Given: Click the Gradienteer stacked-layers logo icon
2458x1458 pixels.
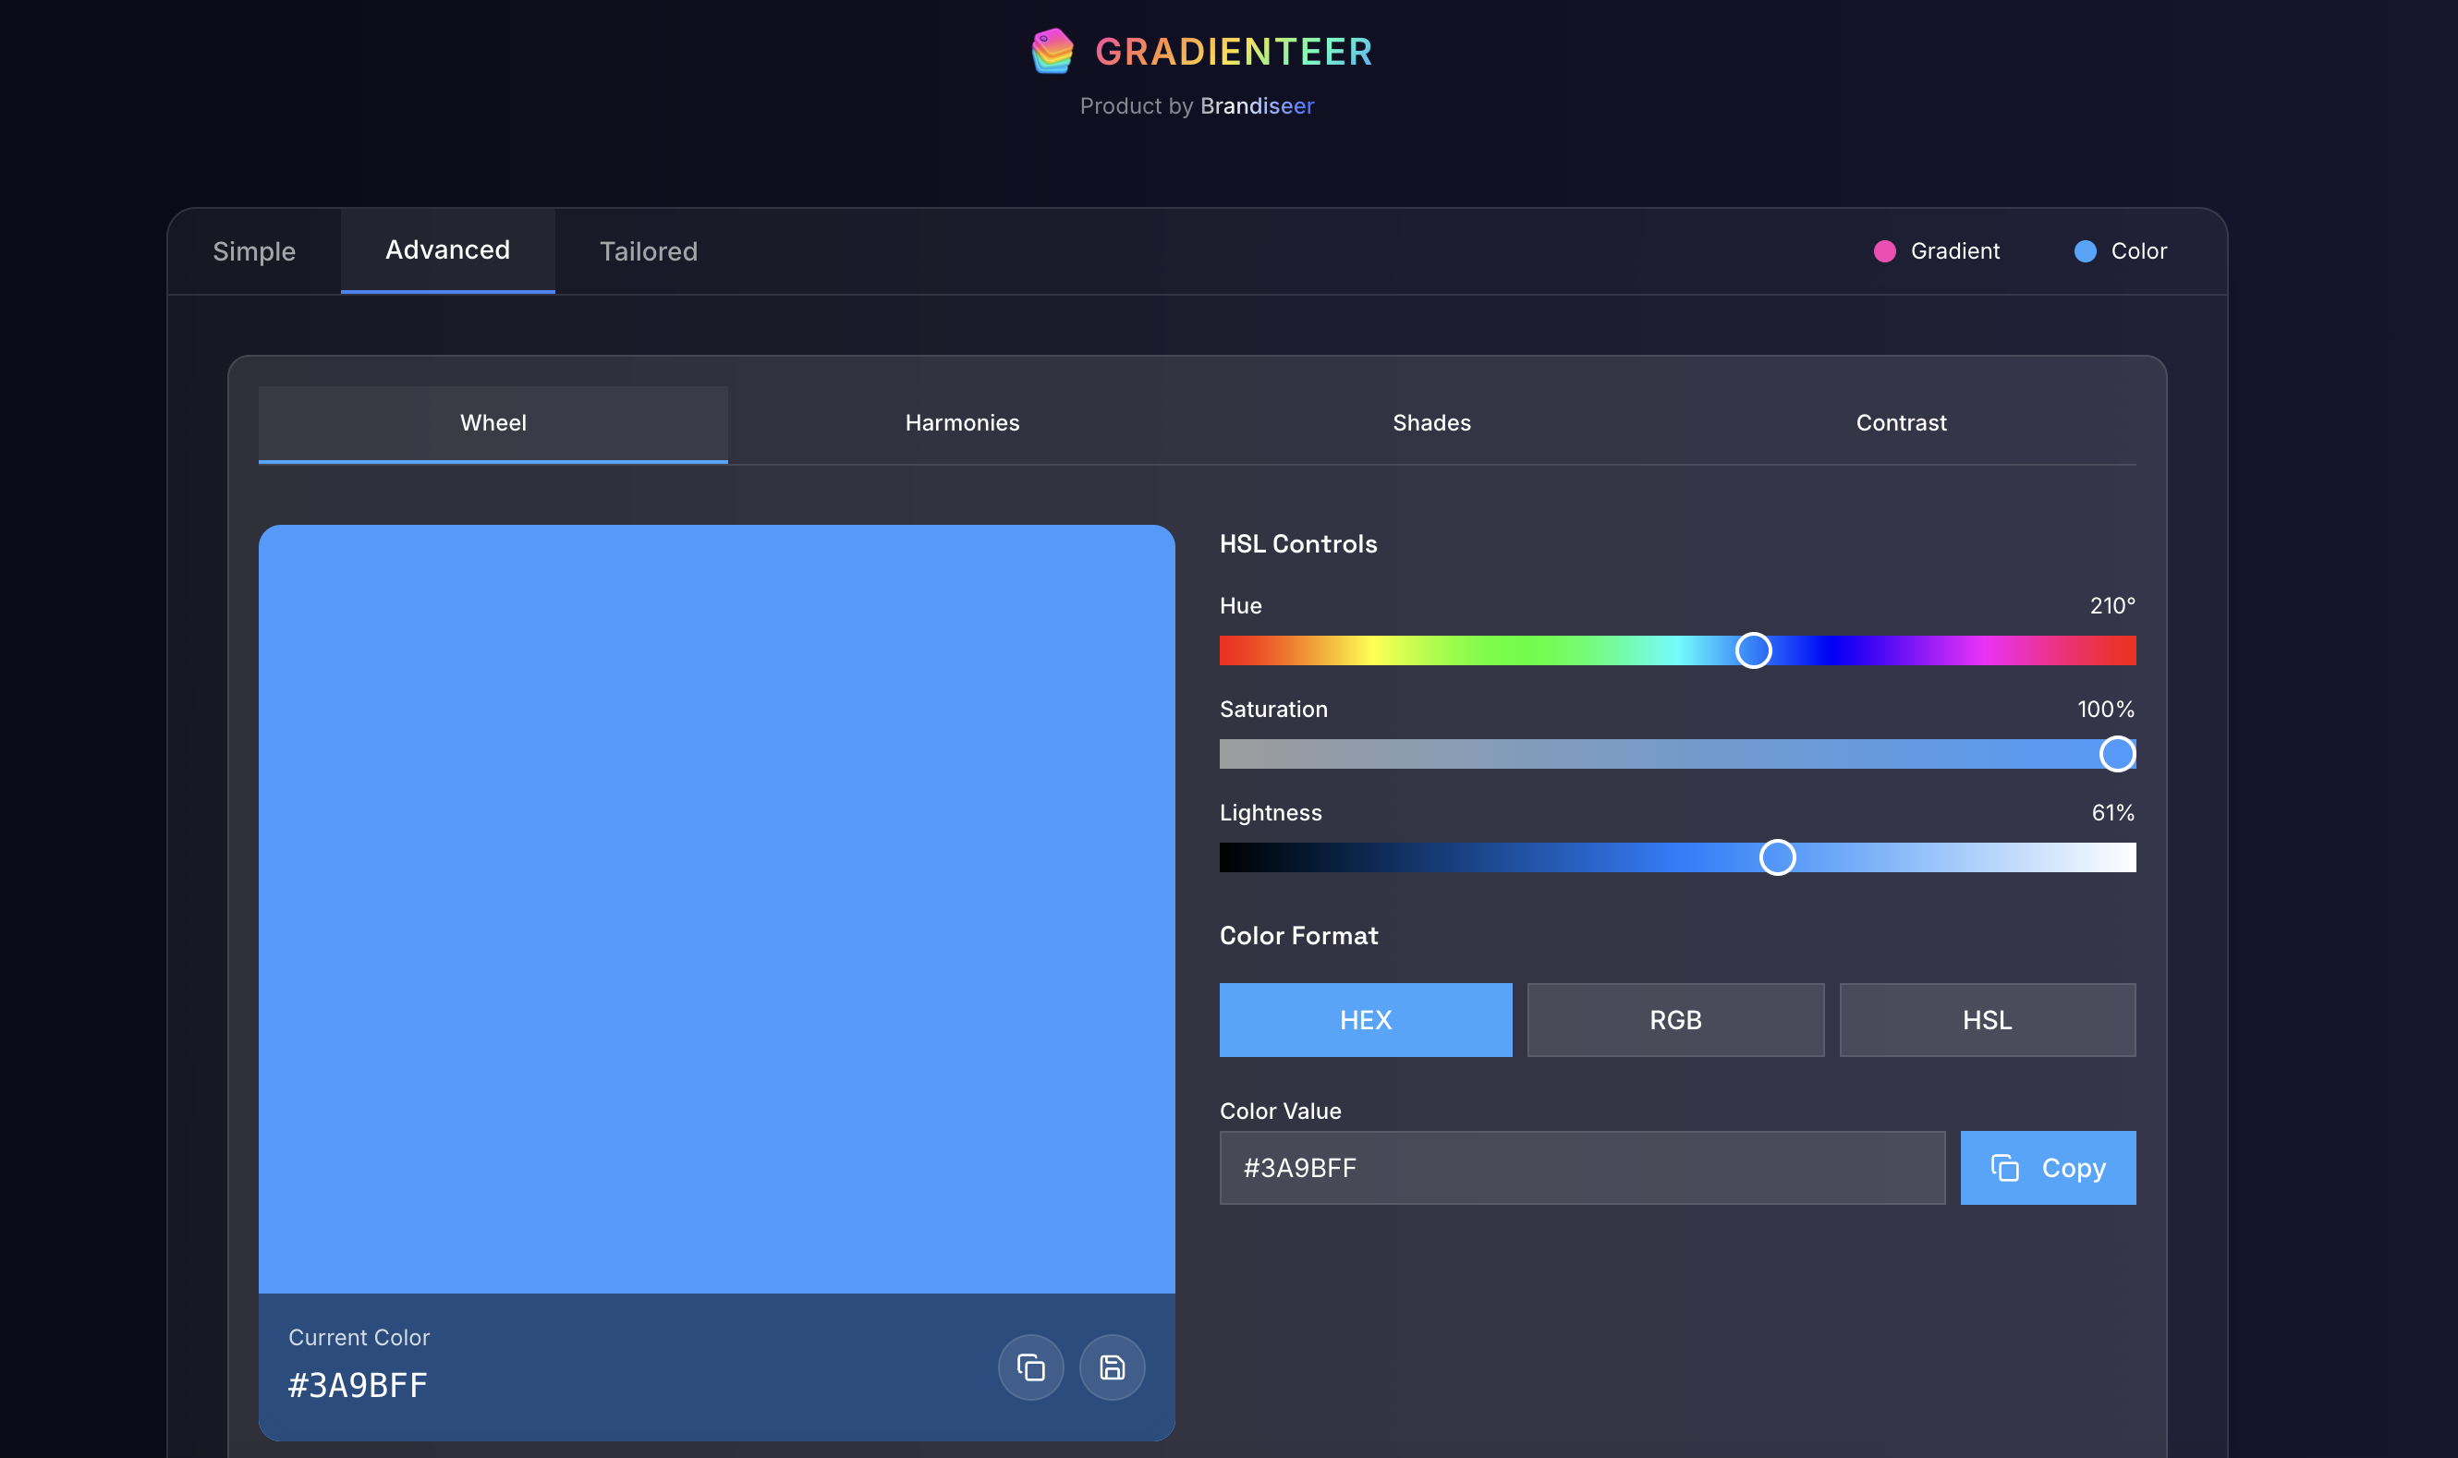Looking at the screenshot, I should click(x=1053, y=51).
